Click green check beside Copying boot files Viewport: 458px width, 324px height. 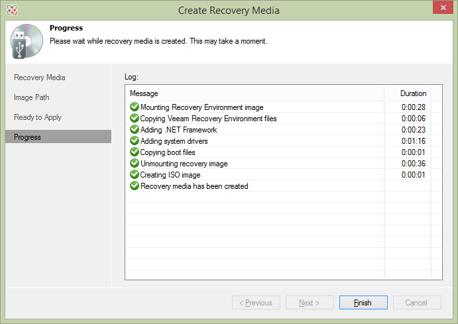point(135,152)
